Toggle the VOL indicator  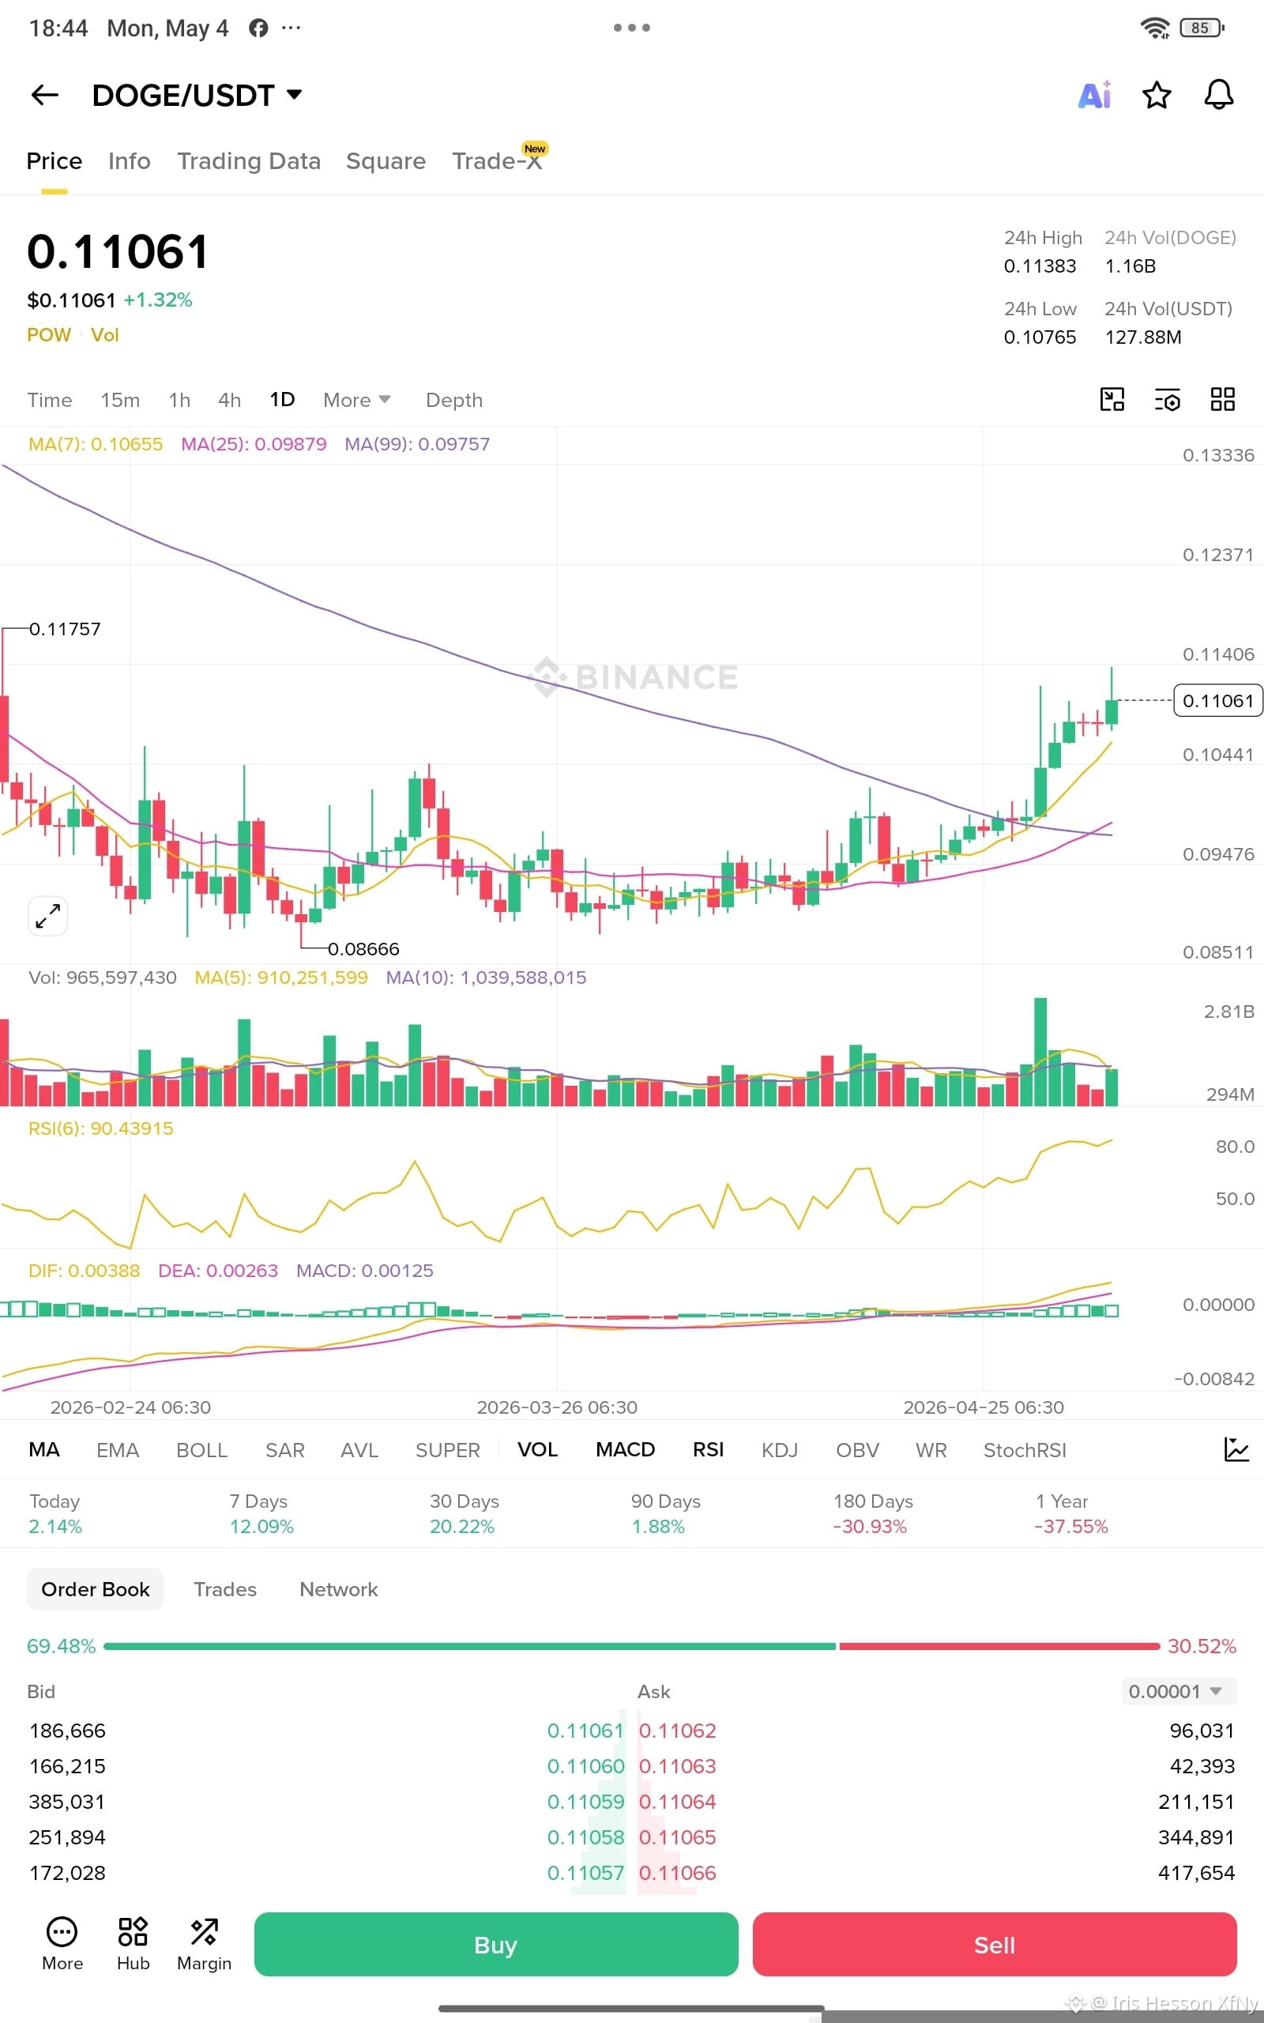click(x=537, y=1449)
